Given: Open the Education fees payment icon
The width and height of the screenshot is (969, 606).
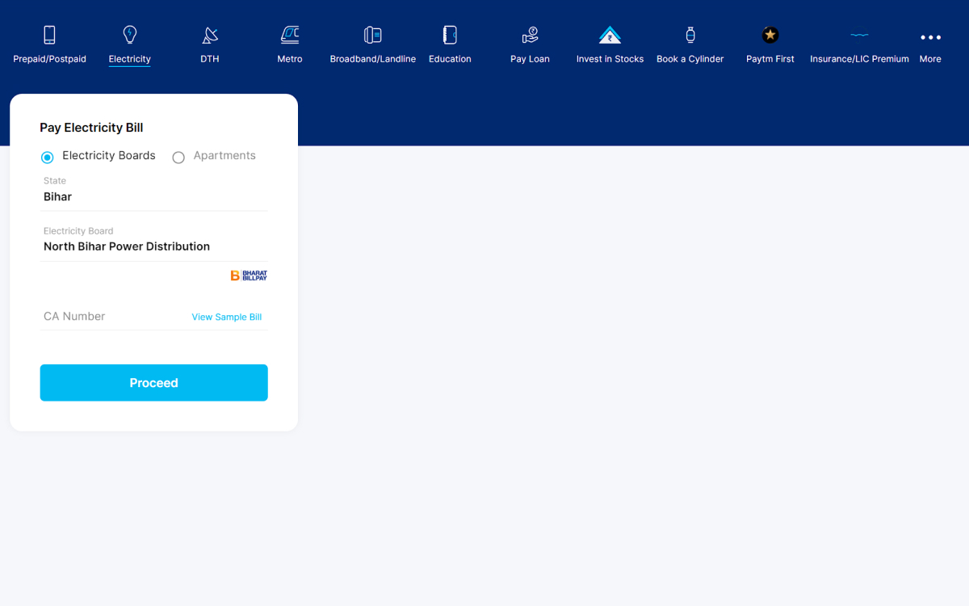Looking at the screenshot, I should (x=449, y=36).
